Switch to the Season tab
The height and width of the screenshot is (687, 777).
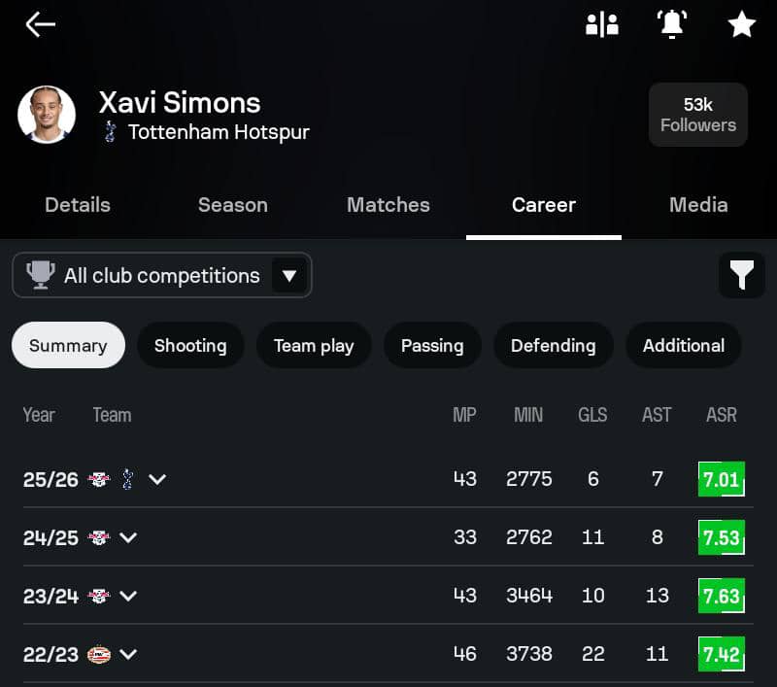(x=233, y=205)
